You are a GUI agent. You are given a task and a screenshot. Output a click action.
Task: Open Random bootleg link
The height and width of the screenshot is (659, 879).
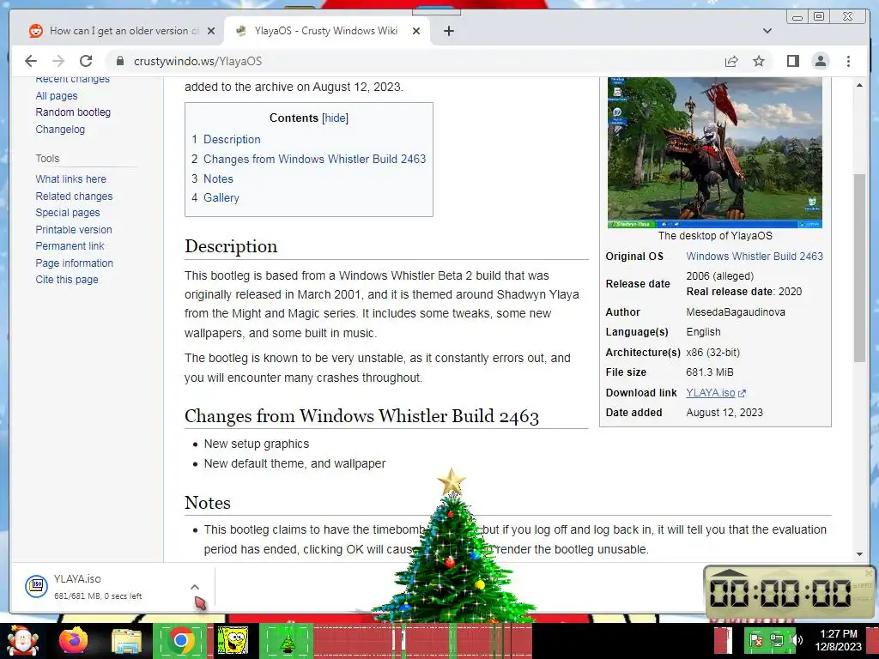(73, 112)
